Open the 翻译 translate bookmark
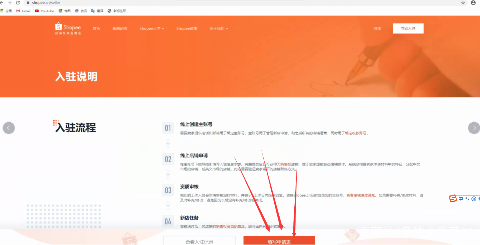This screenshot has height=245, width=480. click(97, 11)
